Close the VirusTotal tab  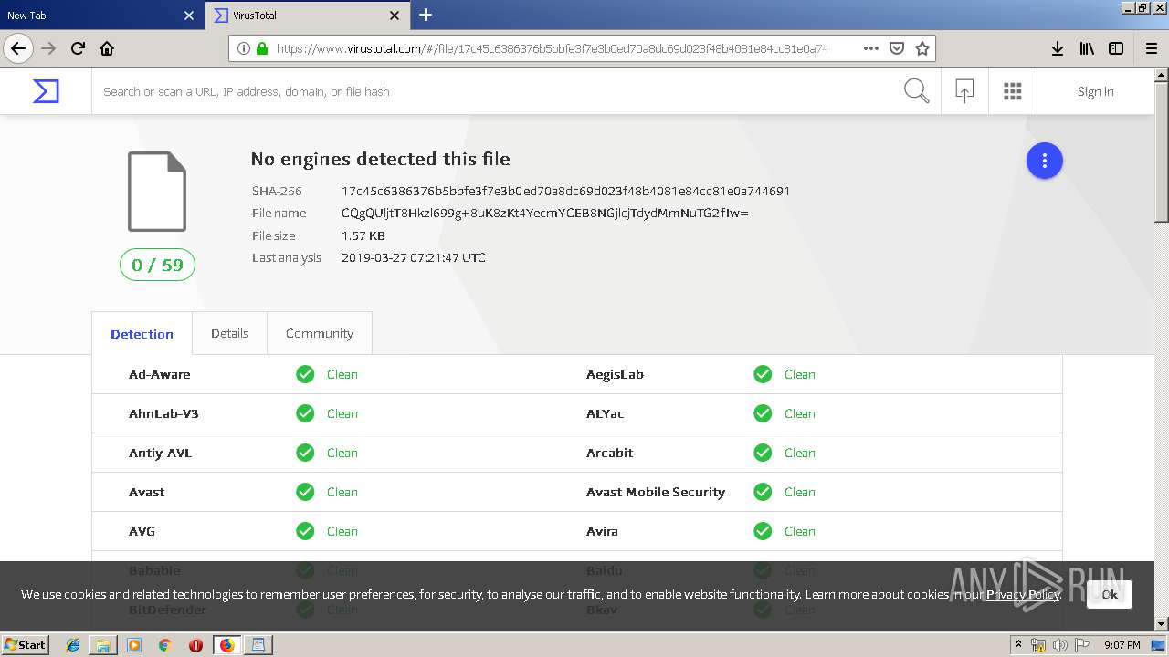click(395, 16)
